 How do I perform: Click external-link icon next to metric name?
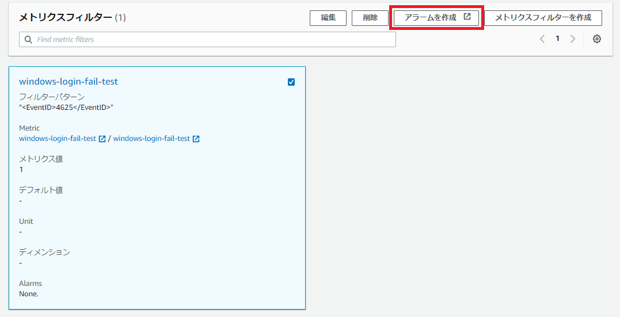coord(196,139)
